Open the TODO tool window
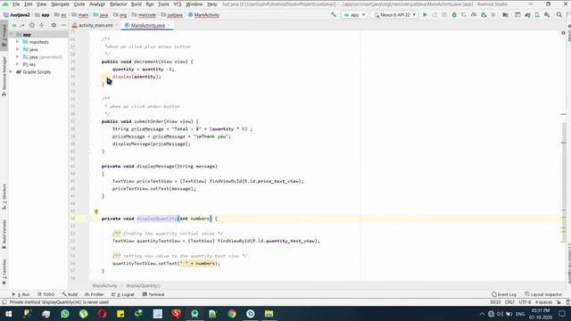Screen dimensions: 571x321 (x=46, y=294)
